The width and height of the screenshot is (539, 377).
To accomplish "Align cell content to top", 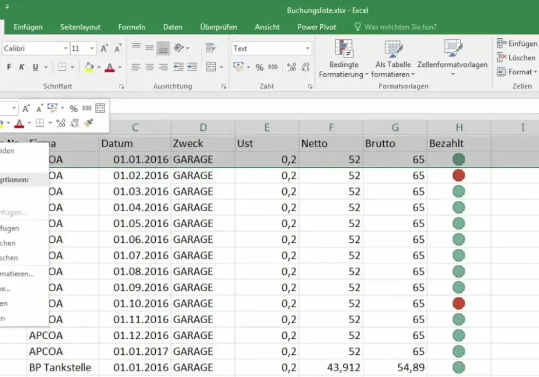I will click(x=136, y=47).
